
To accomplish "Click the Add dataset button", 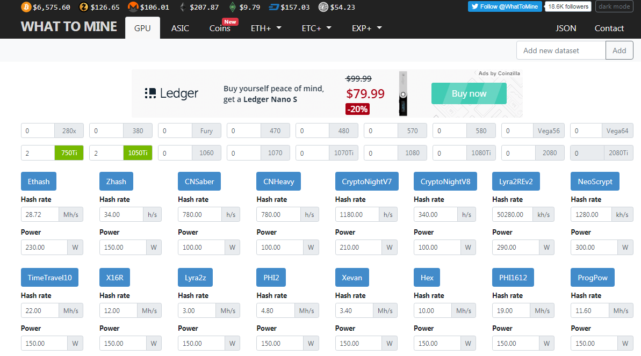I will point(619,50).
